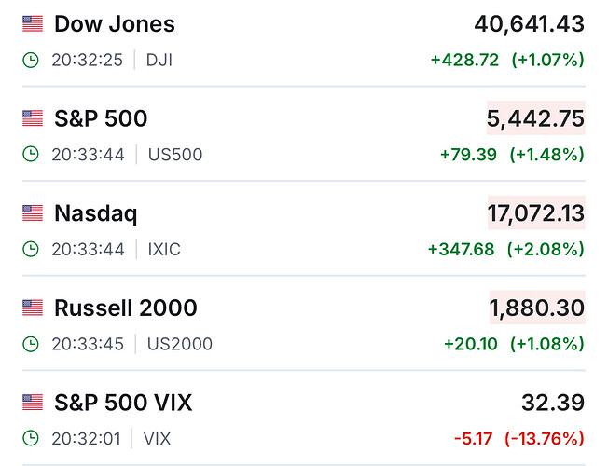
Task: Click the clock icon in Dow Jones row
Action: [31, 61]
